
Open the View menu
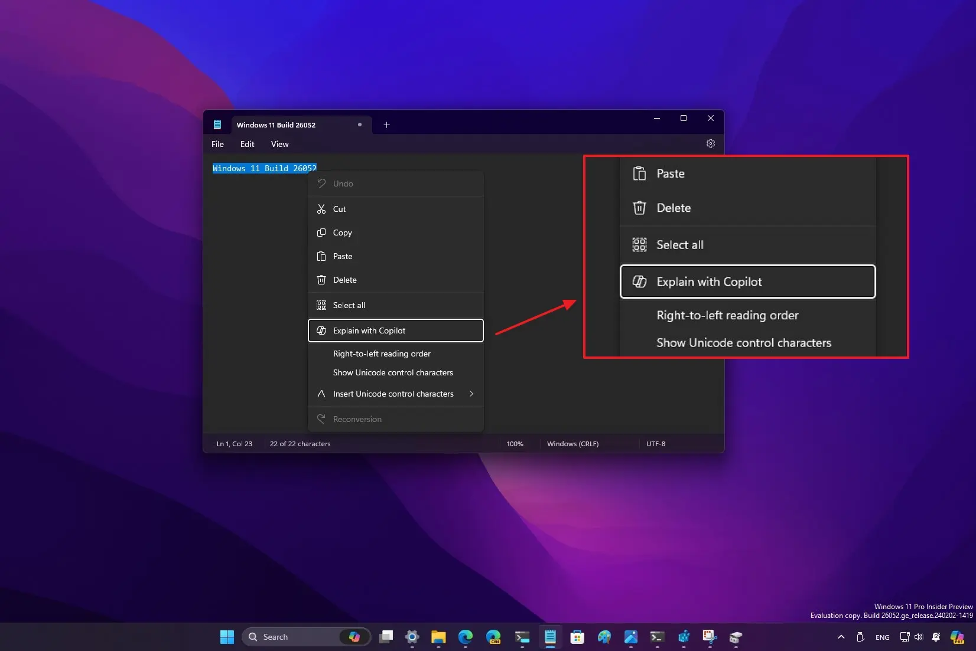click(x=279, y=144)
